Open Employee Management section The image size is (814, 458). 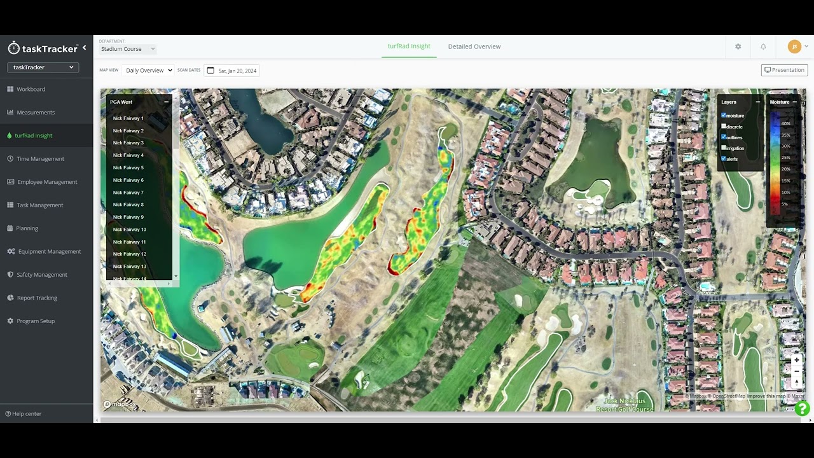pyautogui.click(x=47, y=182)
